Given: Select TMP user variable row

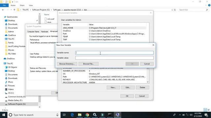Looking at the screenshot, I should [x=104, y=40].
